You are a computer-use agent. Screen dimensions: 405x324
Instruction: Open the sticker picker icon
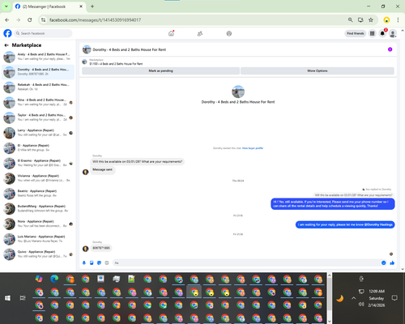coord(99,262)
